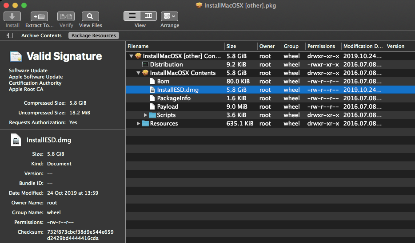
Task: Click the Extract To toolbar icon
Action: point(39,16)
